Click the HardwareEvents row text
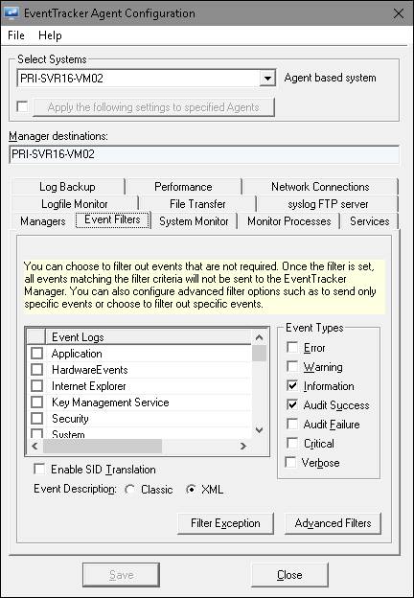The image size is (414, 598). tap(89, 370)
